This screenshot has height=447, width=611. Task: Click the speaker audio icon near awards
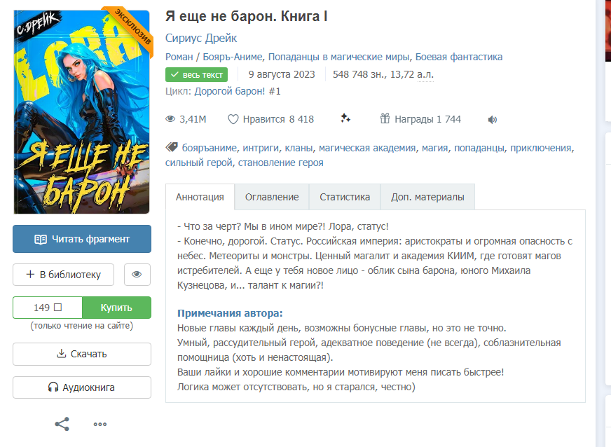click(492, 120)
